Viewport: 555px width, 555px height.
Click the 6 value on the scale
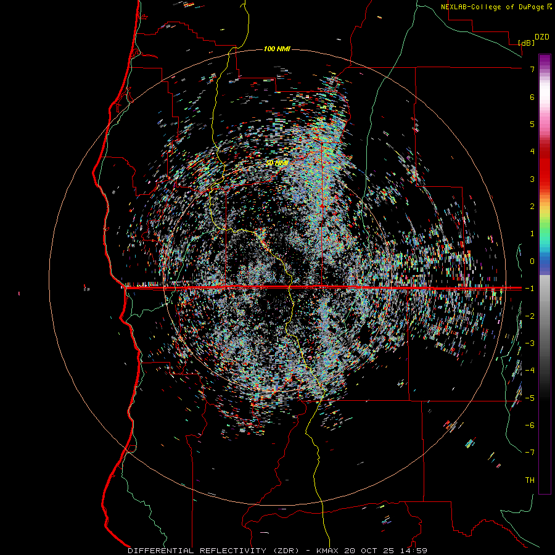tap(532, 97)
